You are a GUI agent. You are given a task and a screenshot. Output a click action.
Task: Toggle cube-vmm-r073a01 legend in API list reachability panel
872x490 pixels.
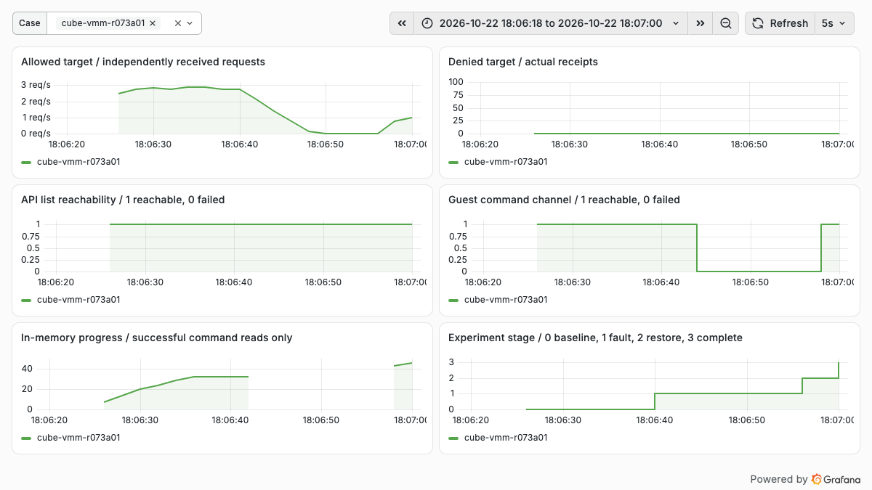78,300
